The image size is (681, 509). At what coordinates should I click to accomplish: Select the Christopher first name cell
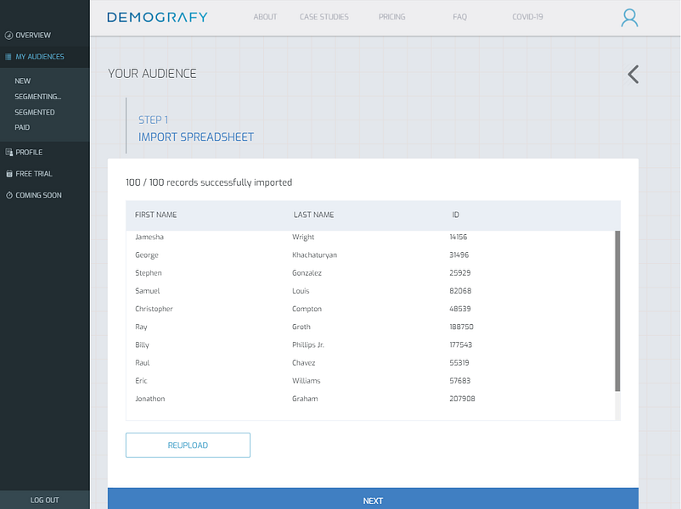coord(154,309)
